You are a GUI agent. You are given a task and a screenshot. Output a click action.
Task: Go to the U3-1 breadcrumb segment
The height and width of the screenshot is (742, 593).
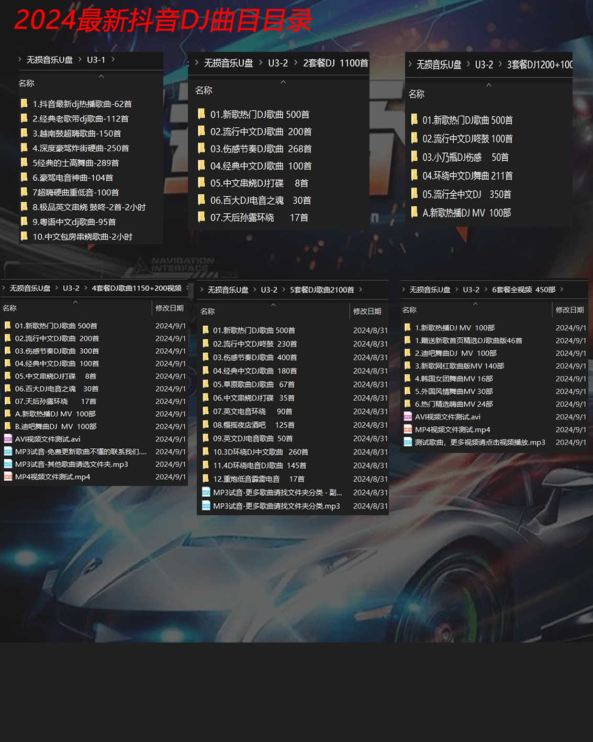coord(96,60)
